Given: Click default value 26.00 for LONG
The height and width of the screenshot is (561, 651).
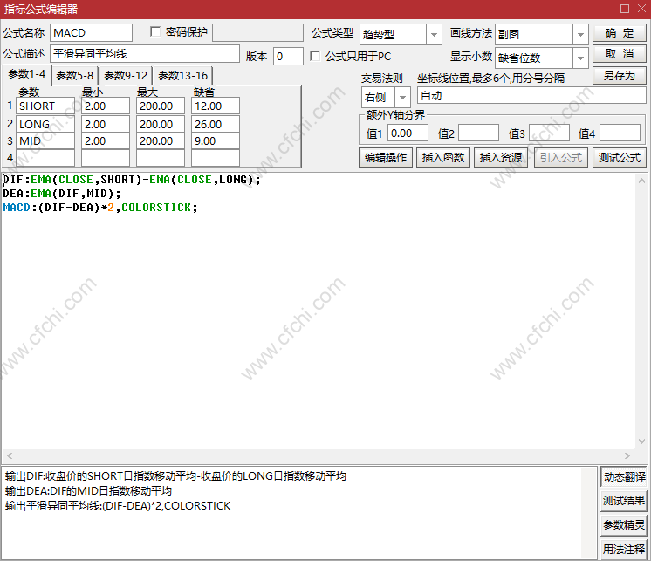Looking at the screenshot, I should (215, 124).
